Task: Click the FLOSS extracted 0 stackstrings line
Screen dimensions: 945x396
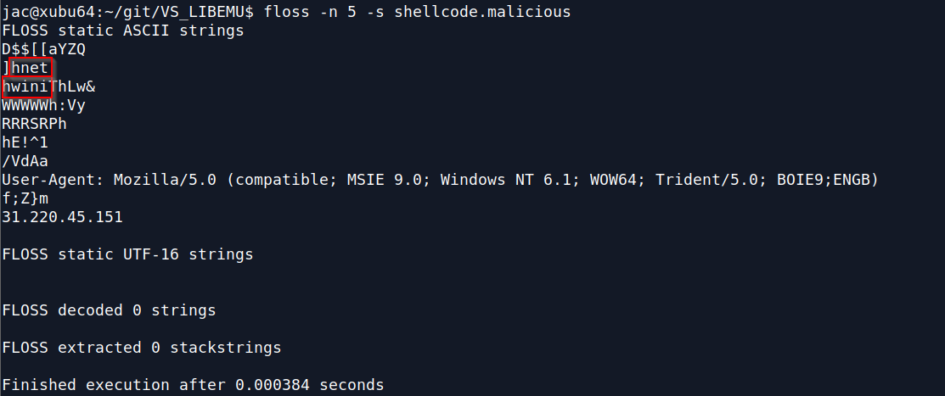Action: point(142,348)
